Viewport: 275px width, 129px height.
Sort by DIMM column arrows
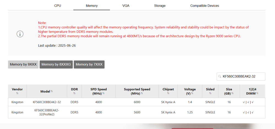(257, 94)
